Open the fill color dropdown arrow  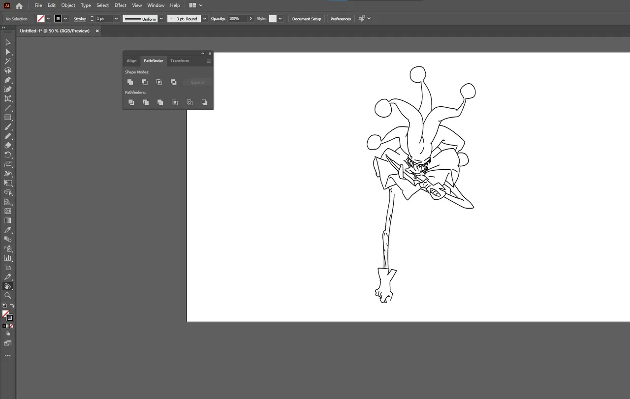click(x=48, y=19)
